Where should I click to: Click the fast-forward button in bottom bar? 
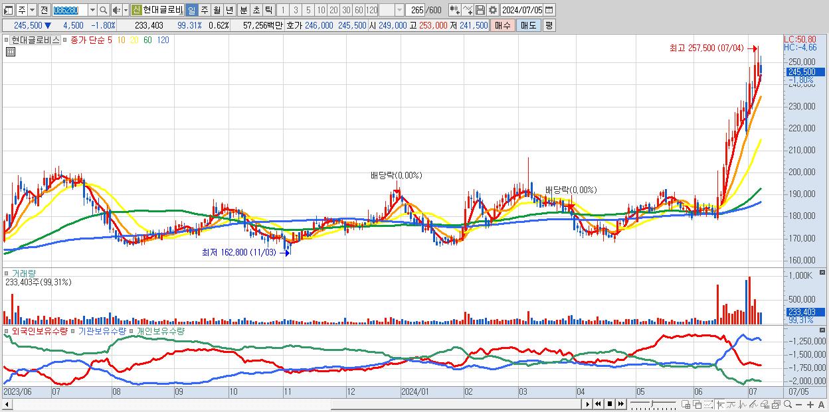tap(620, 404)
